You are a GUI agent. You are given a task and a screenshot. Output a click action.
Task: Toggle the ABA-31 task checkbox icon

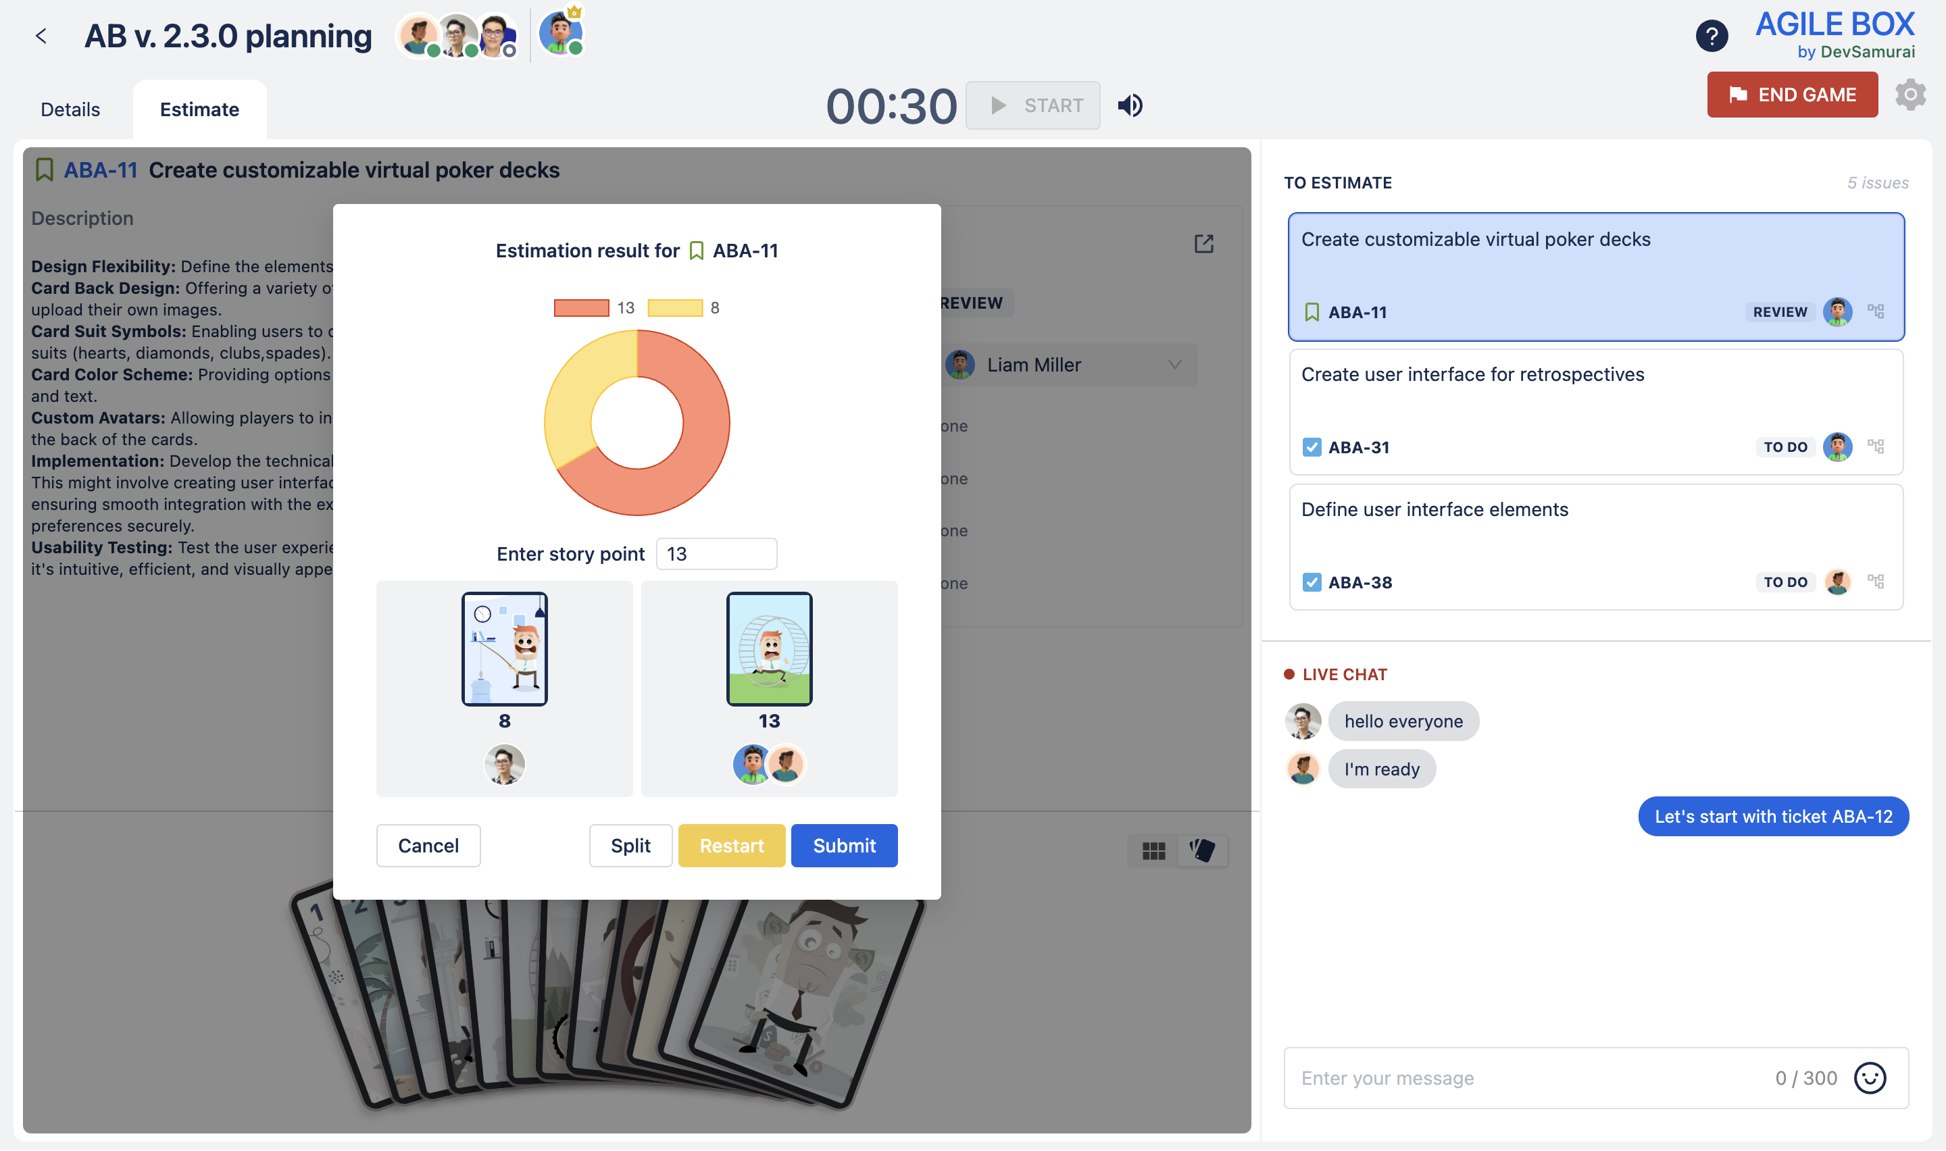(1311, 448)
